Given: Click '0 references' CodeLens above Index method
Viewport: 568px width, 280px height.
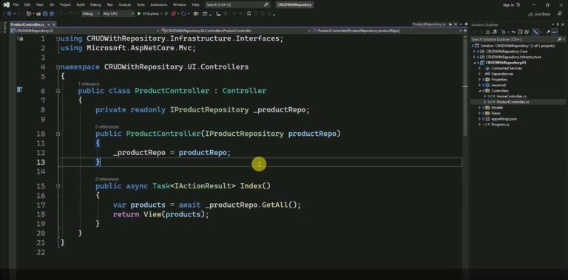Looking at the screenshot, I should pyautogui.click(x=106, y=179).
